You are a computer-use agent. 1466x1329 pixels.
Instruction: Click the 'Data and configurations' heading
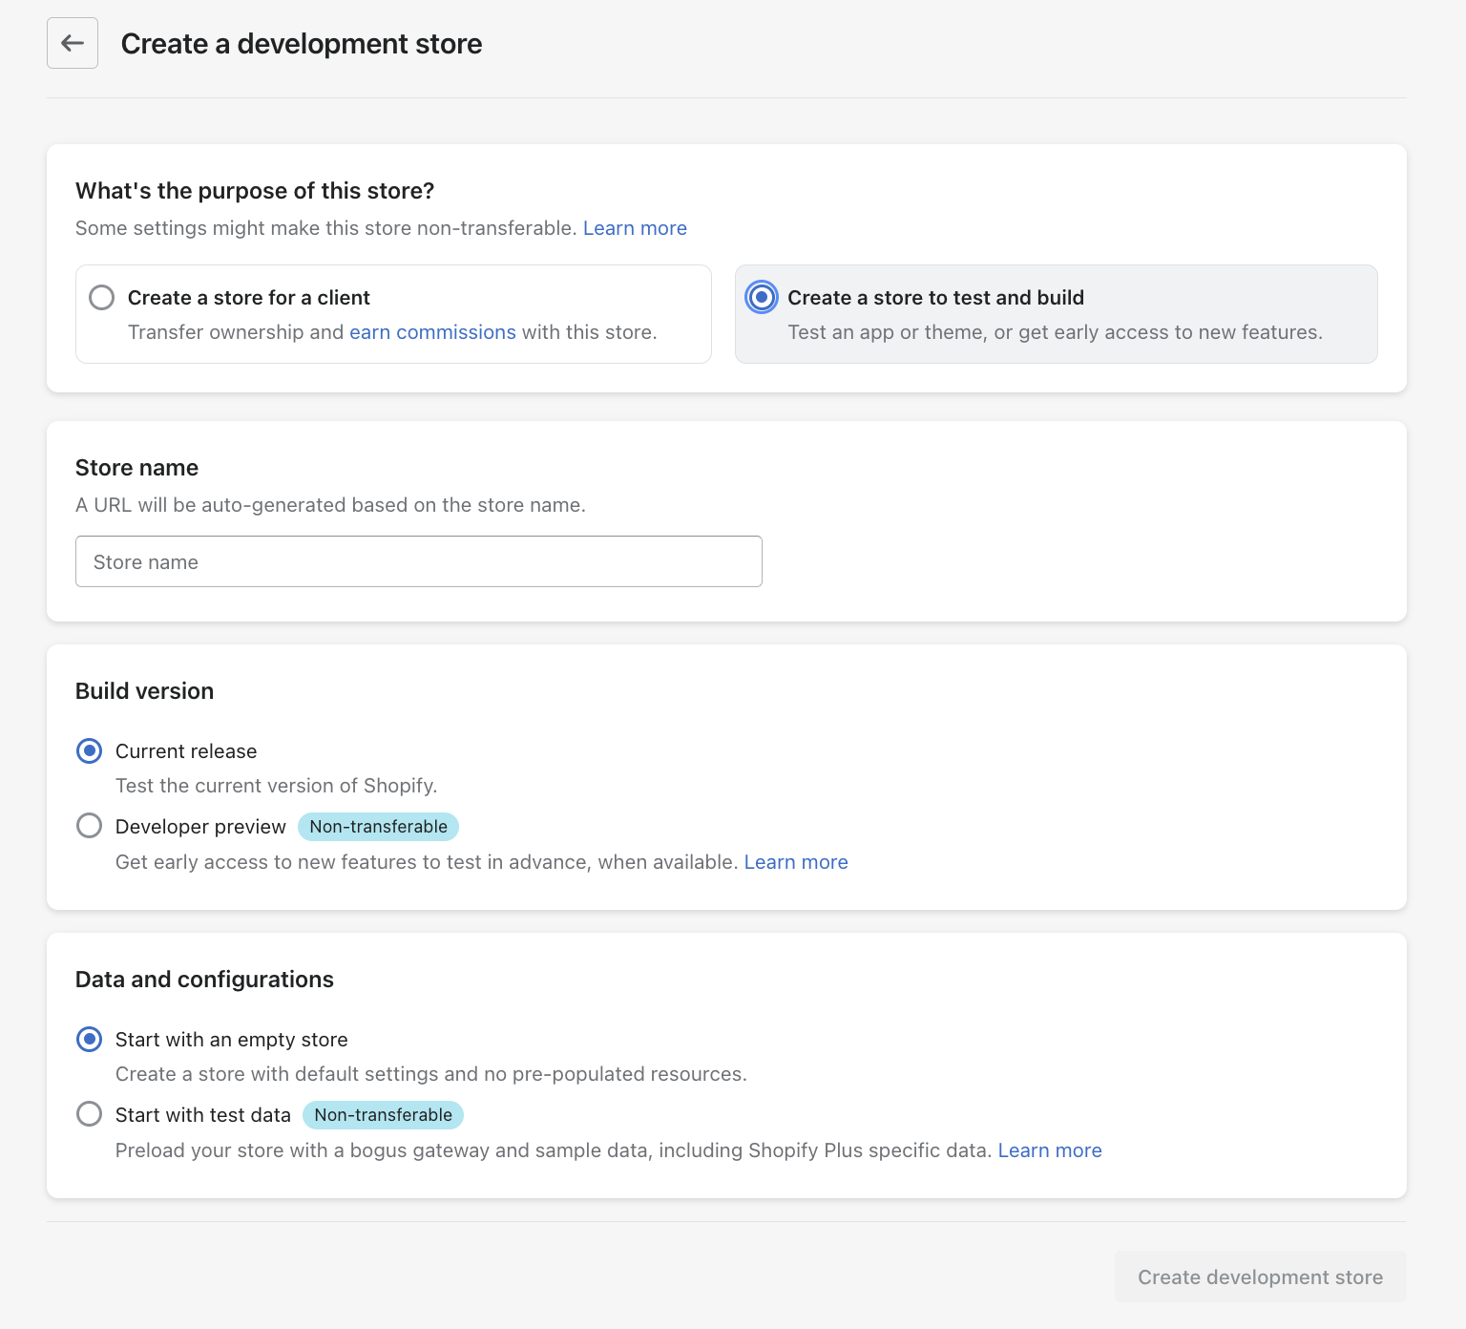[x=204, y=980]
